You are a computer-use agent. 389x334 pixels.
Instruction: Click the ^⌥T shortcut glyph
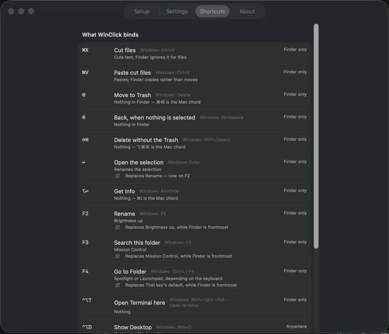(x=87, y=300)
